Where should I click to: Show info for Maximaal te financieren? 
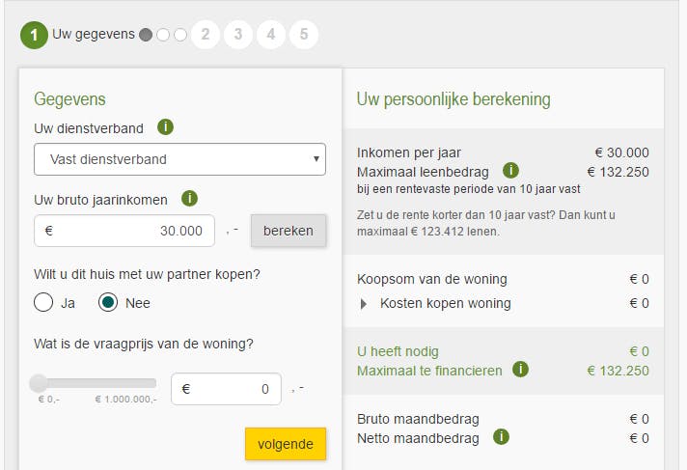tap(521, 369)
